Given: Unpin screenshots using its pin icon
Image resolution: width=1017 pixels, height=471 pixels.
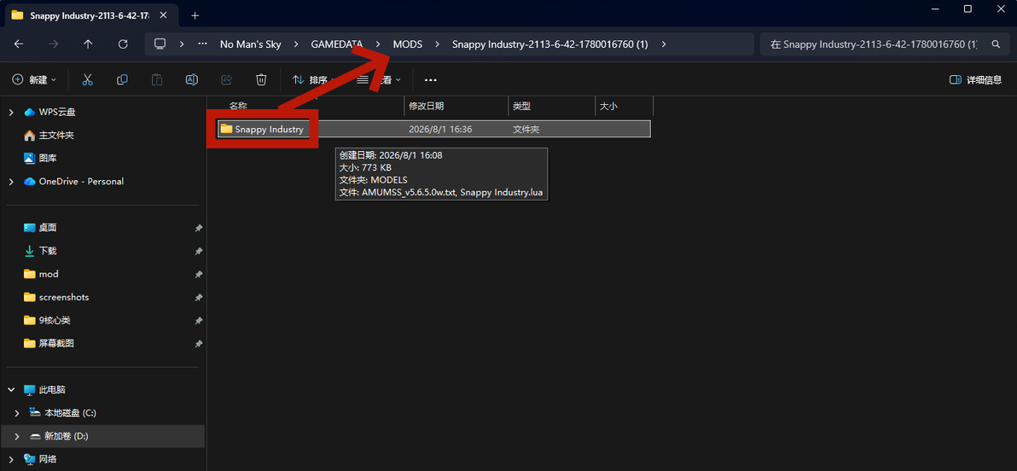Looking at the screenshot, I should click(198, 297).
